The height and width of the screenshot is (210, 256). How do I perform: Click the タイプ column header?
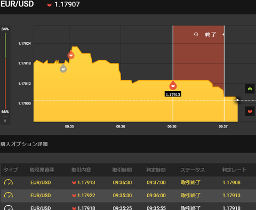11,170
